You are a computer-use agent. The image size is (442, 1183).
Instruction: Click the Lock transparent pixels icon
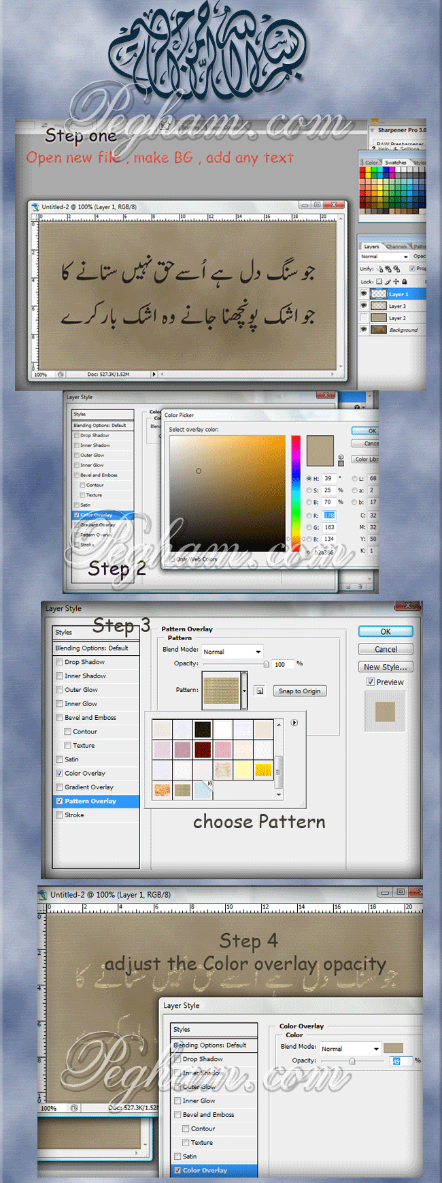(379, 281)
